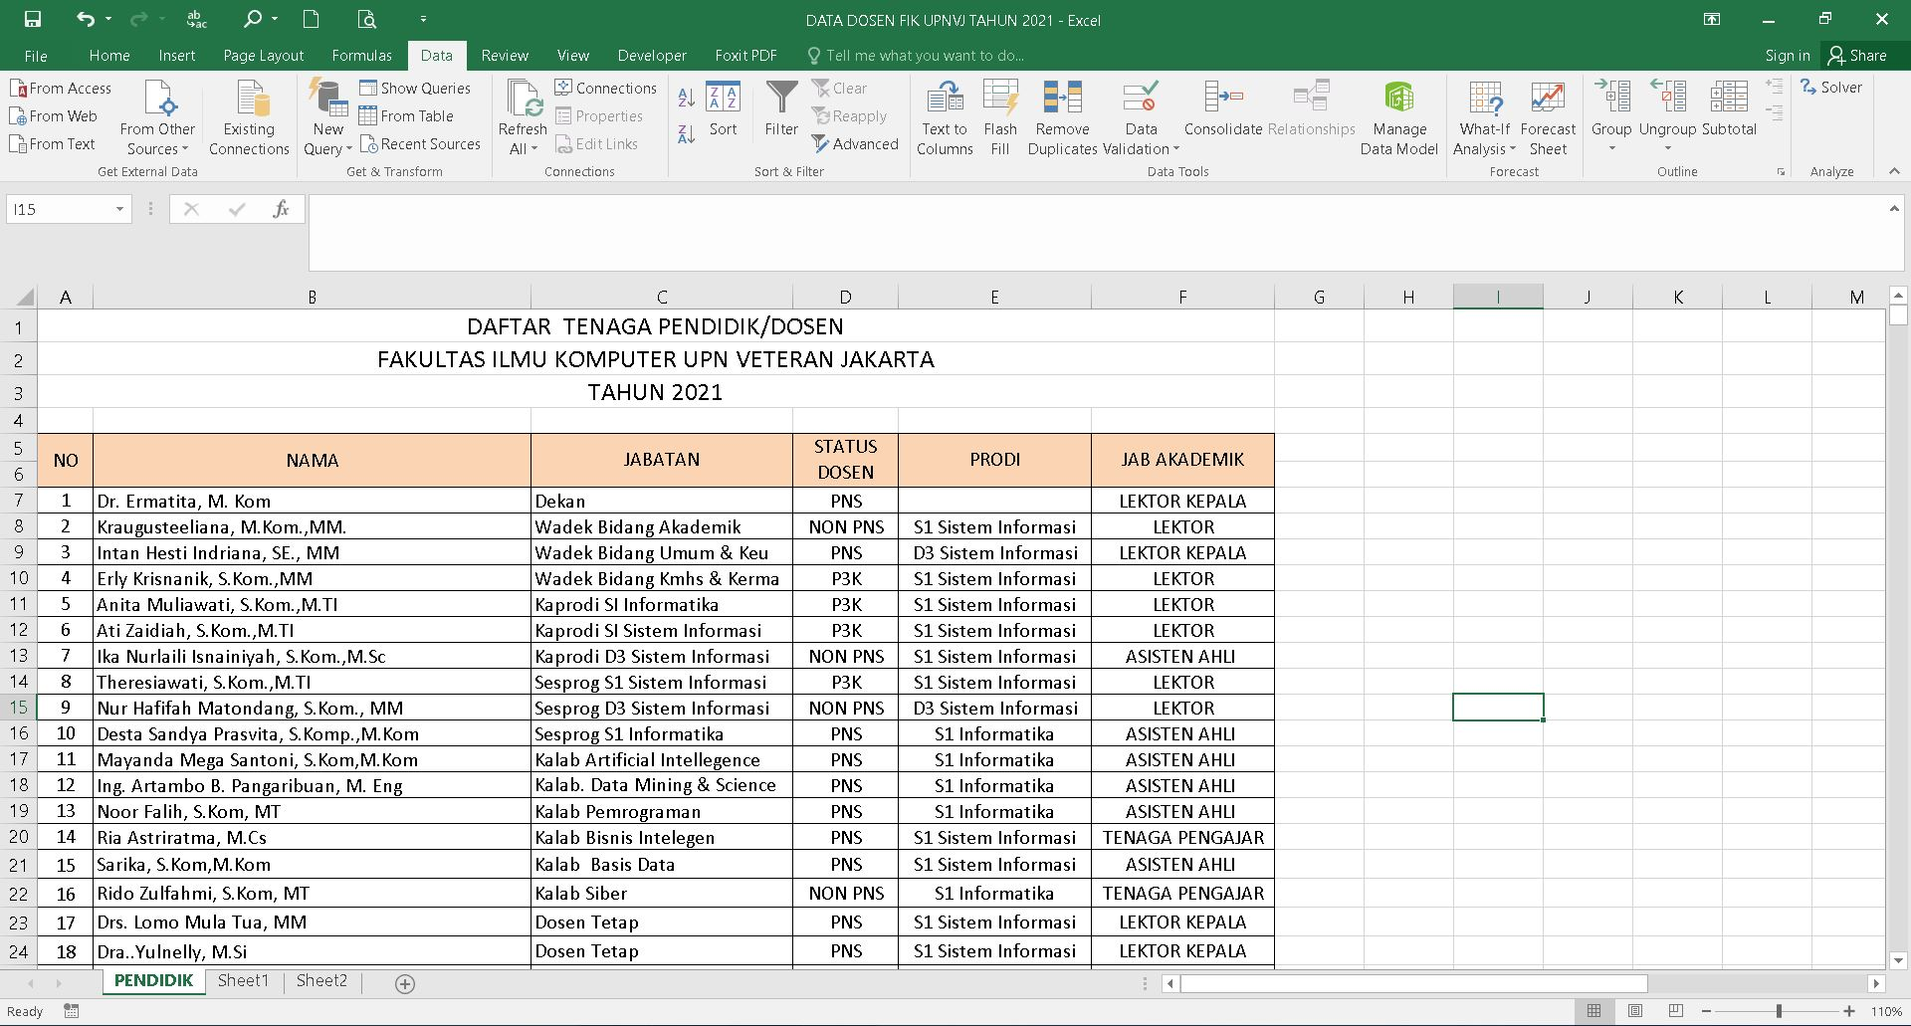Open Existing Connections

(249, 118)
